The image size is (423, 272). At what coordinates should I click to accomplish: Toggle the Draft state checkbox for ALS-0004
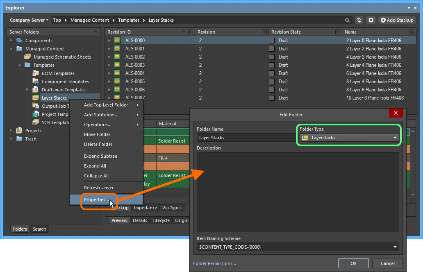272,73
